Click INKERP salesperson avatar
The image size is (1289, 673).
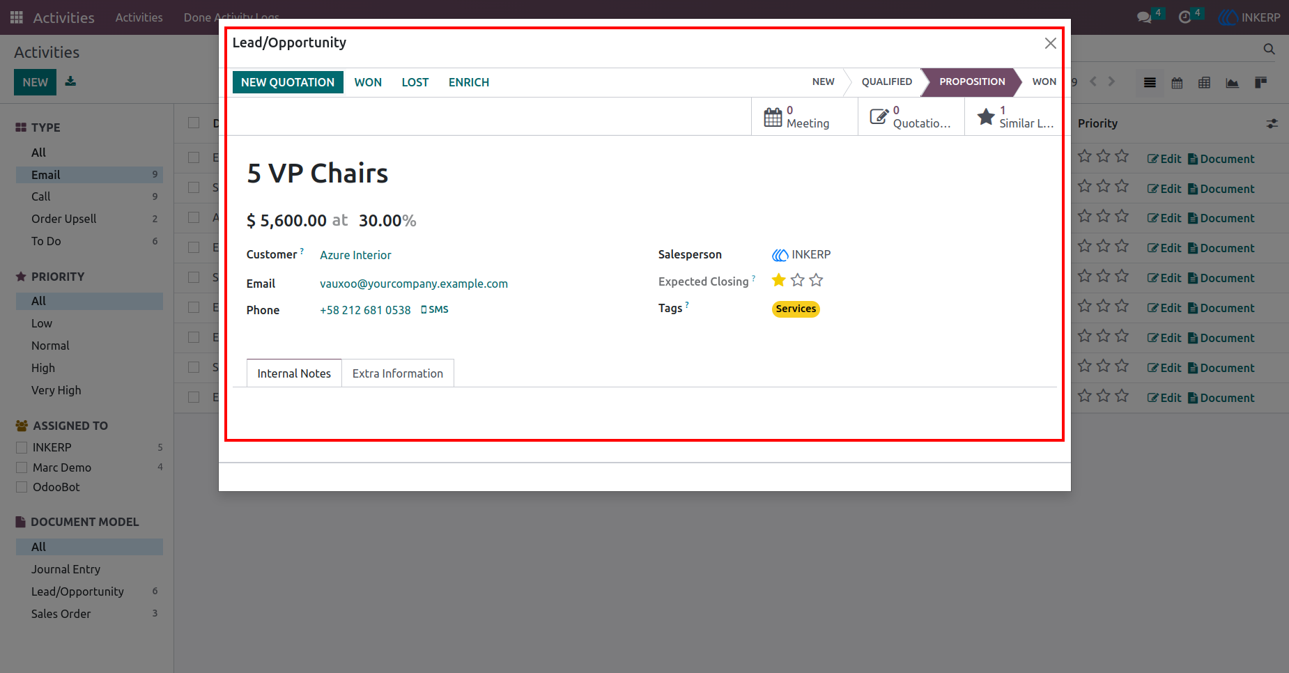coord(780,255)
